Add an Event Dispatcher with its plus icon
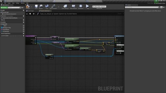The image size is (166, 93). tap(24, 34)
